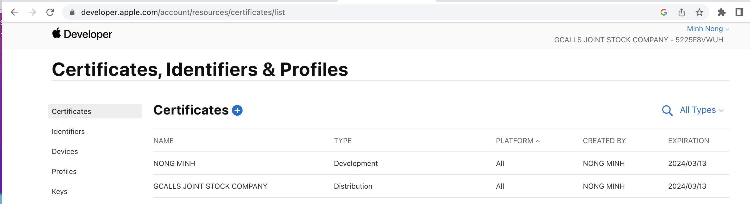Viewport: 750px width, 204px height.
Task: Click the Google icon in address bar
Action: pos(664,12)
